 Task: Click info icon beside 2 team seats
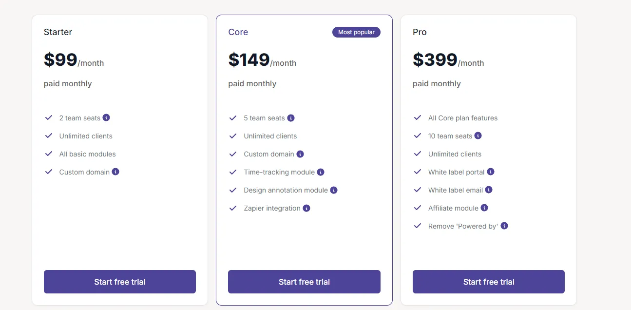(106, 117)
